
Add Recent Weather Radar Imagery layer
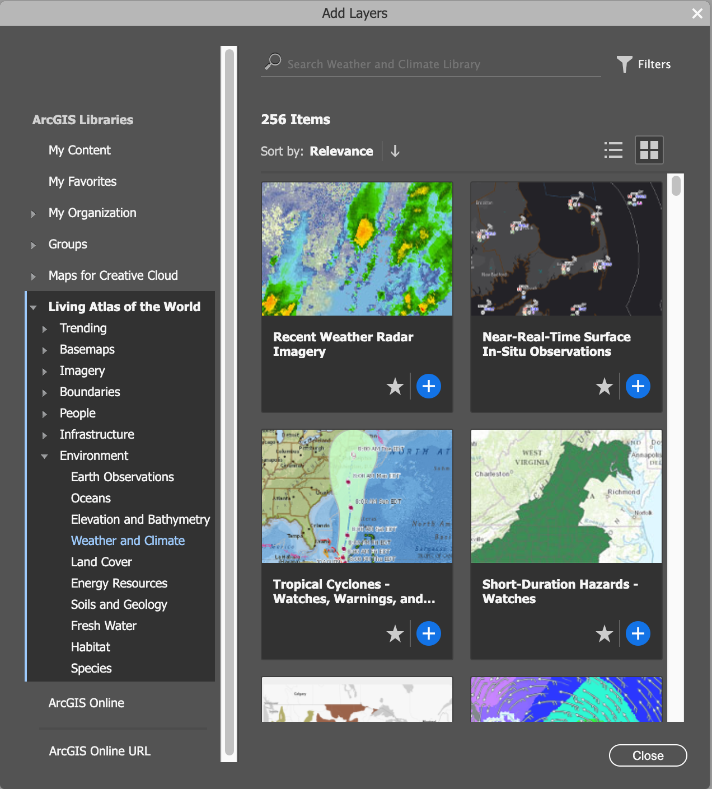click(429, 386)
